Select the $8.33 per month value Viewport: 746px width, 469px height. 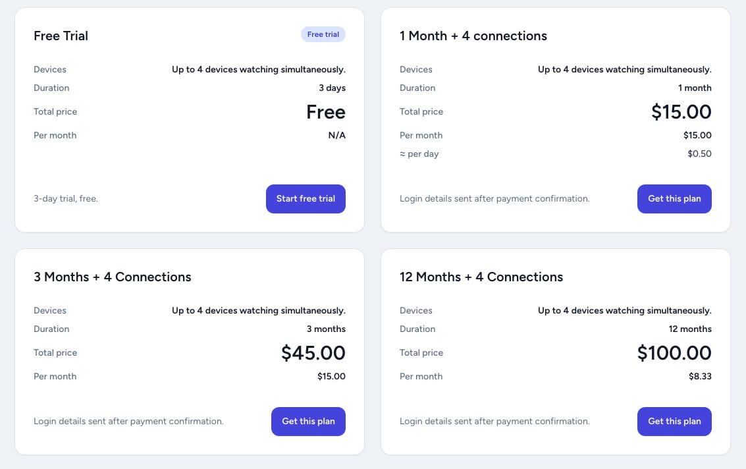pos(701,376)
